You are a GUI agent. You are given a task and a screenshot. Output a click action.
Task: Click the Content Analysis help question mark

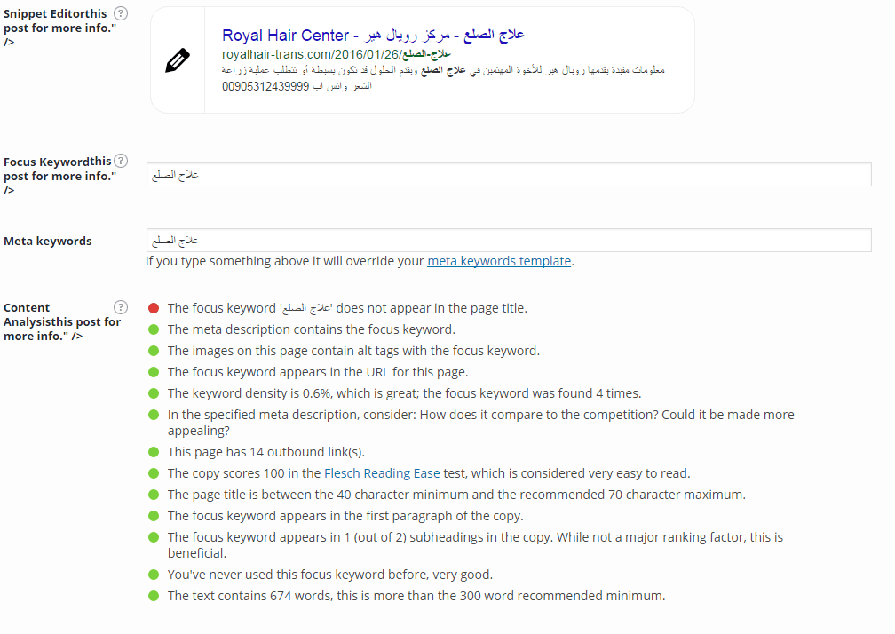click(x=121, y=307)
